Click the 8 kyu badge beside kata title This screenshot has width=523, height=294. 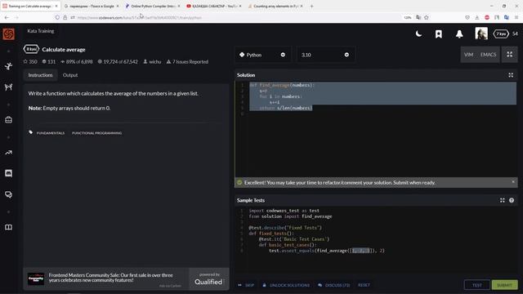coord(31,49)
